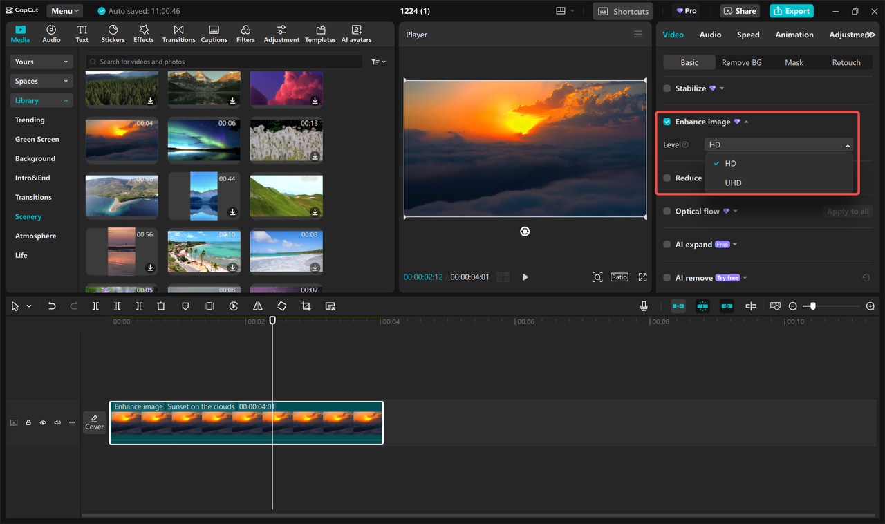Toggle the AI expand checkbox
The width and height of the screenshot is (885, 524).
point(667,245)
